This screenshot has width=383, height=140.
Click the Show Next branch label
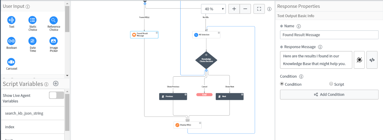[x=230, y=87]
